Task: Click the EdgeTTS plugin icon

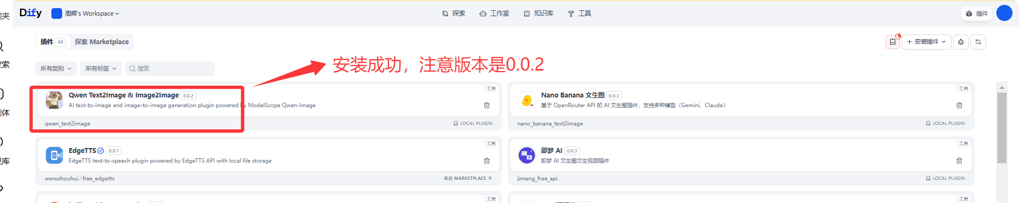Action: [x=54, y=156]
